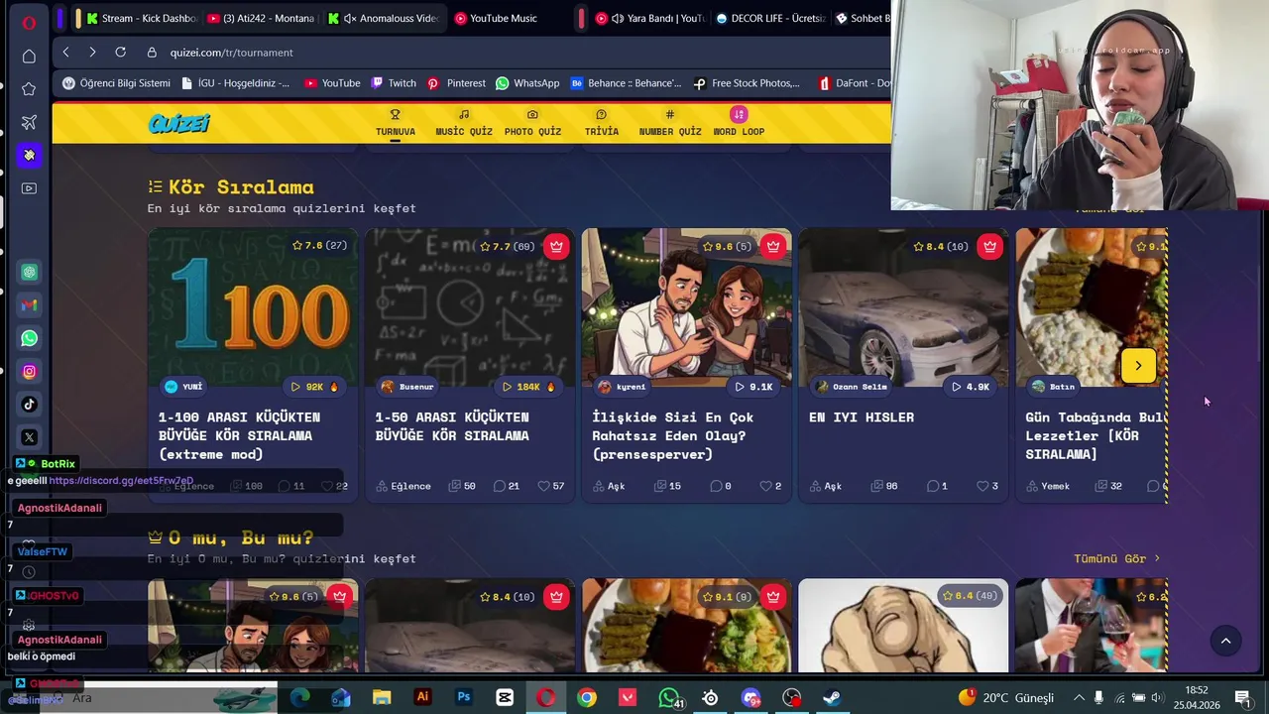Open WhatsApp in the Opera sidebar
Image resolution: width=1269 pixels, height=714 pixels.
(x=30, y=338)
